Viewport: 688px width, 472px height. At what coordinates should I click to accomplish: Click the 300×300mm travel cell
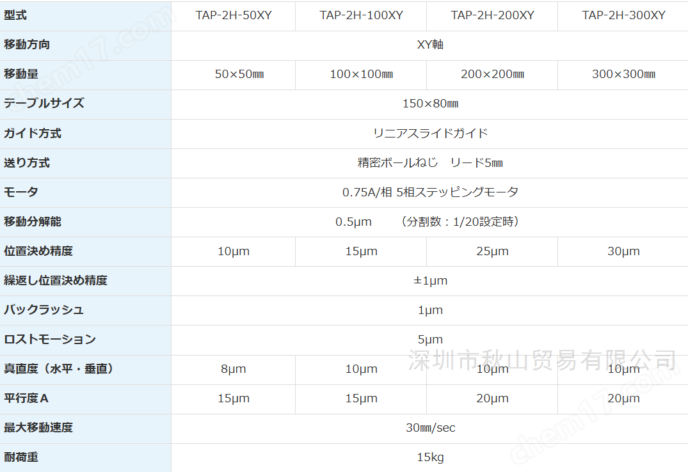tap(623, 74)
